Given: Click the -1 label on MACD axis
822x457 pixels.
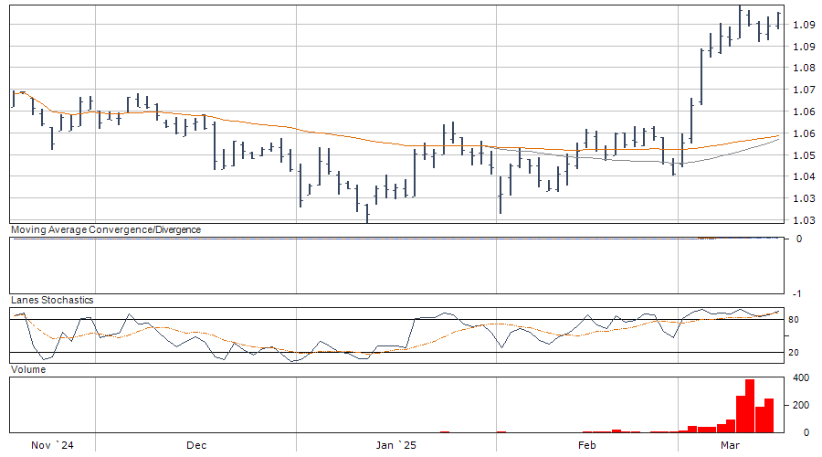Looking at the screenshot, I should tap(798, 293).
